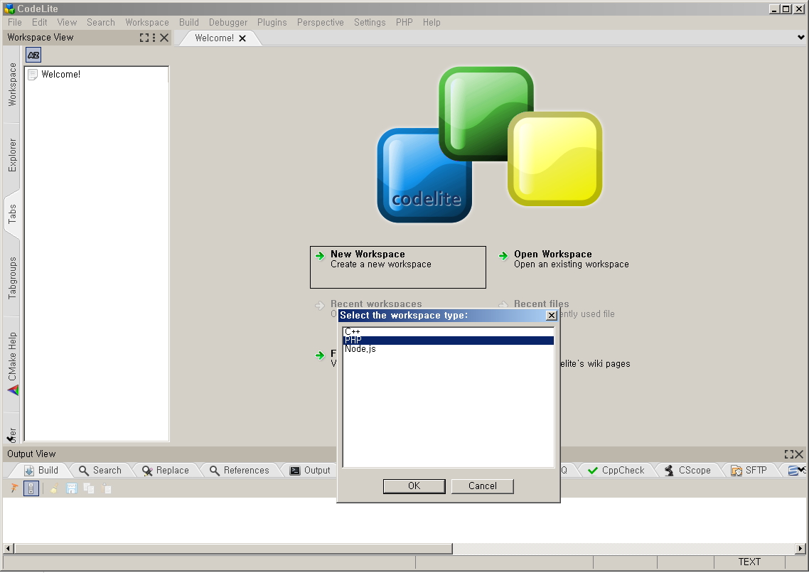Switch to the Workspace sidebar tab
This screenshot has width=809, height=573.
tap(12, 85)
